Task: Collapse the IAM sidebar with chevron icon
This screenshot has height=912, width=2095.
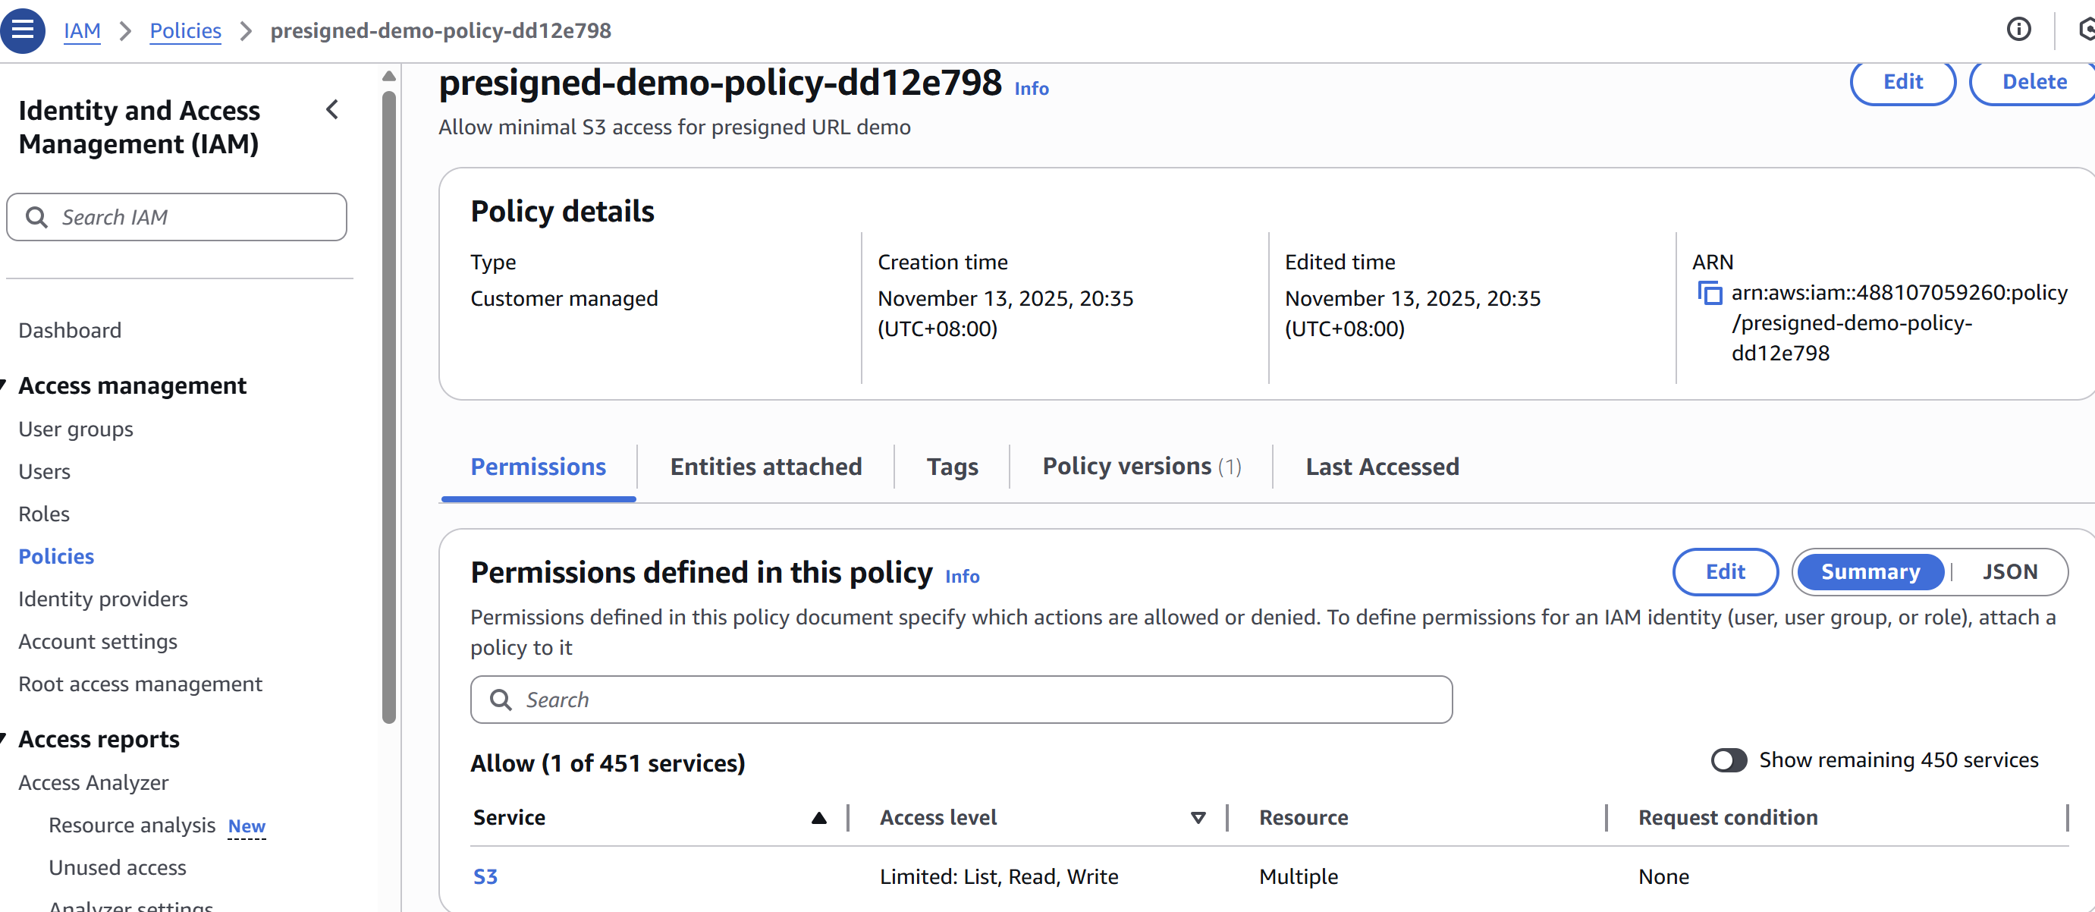Action: click(x=331, y=110)
